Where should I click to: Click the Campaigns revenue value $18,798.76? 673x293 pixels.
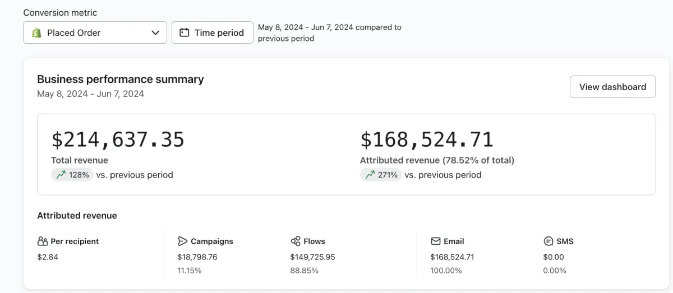(x=197, y=257)
